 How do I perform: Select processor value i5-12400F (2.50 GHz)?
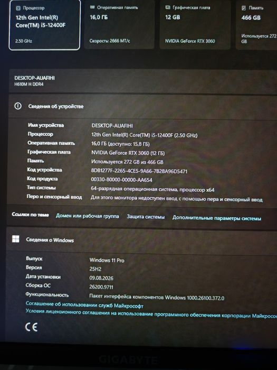tap(145, 135)
